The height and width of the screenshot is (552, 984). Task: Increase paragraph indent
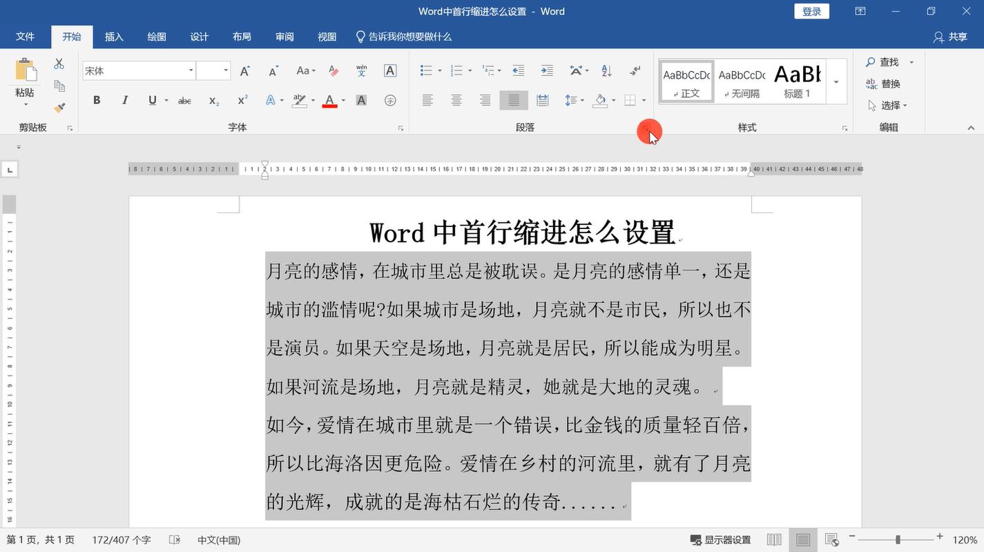click(547, 70)
